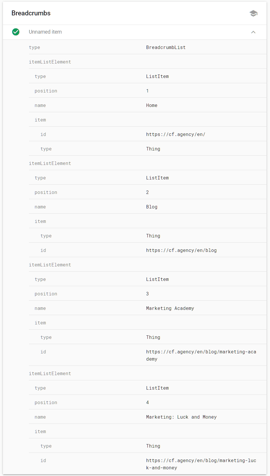270x476 pixels.
Task: Open the https://cf.agency/en/ link
Action: coord(176,134)
